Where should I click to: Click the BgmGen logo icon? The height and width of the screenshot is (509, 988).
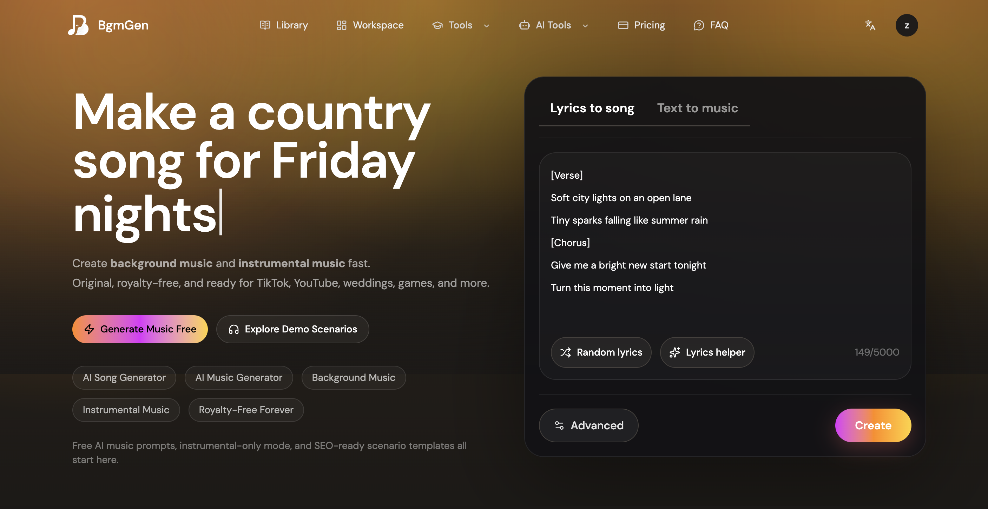78,25
